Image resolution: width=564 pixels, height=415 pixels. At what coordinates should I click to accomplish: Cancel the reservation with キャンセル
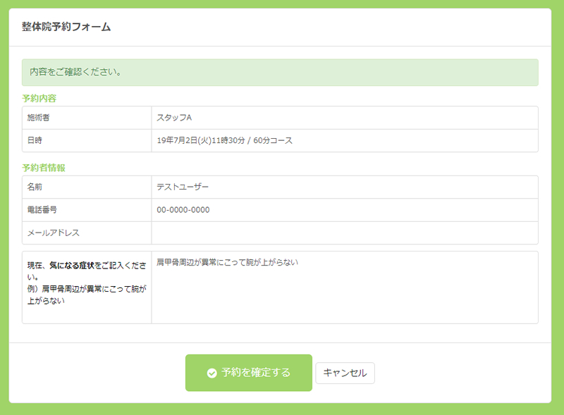345,373
